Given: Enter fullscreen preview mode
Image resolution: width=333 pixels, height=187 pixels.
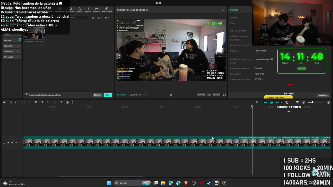Looking at the screenshot, I should click(x=224, y=95).
